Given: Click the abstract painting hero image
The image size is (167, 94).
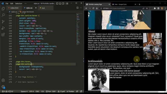Looking at the screenshot, I should [x=120, y=20].
